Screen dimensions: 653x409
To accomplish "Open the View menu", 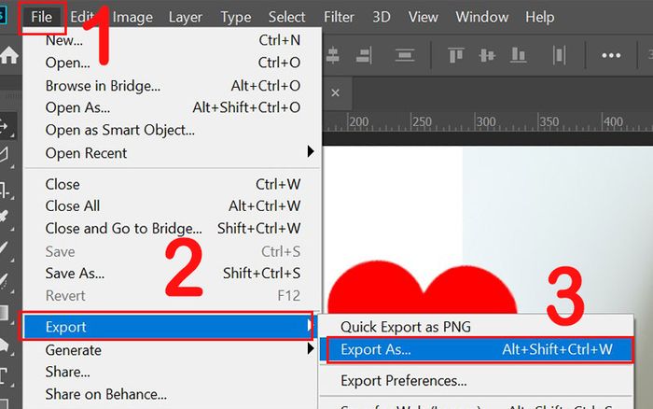I will pyautogui.click(x=424, y=17).
